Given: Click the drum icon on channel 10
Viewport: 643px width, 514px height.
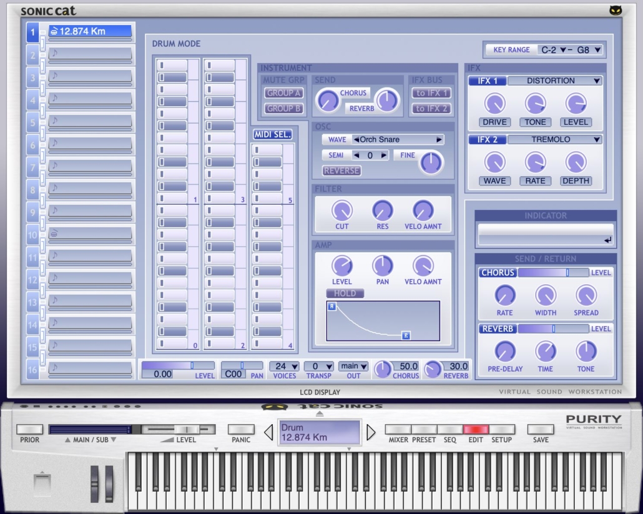Looking at the screenshot, I should coord(54,234).
